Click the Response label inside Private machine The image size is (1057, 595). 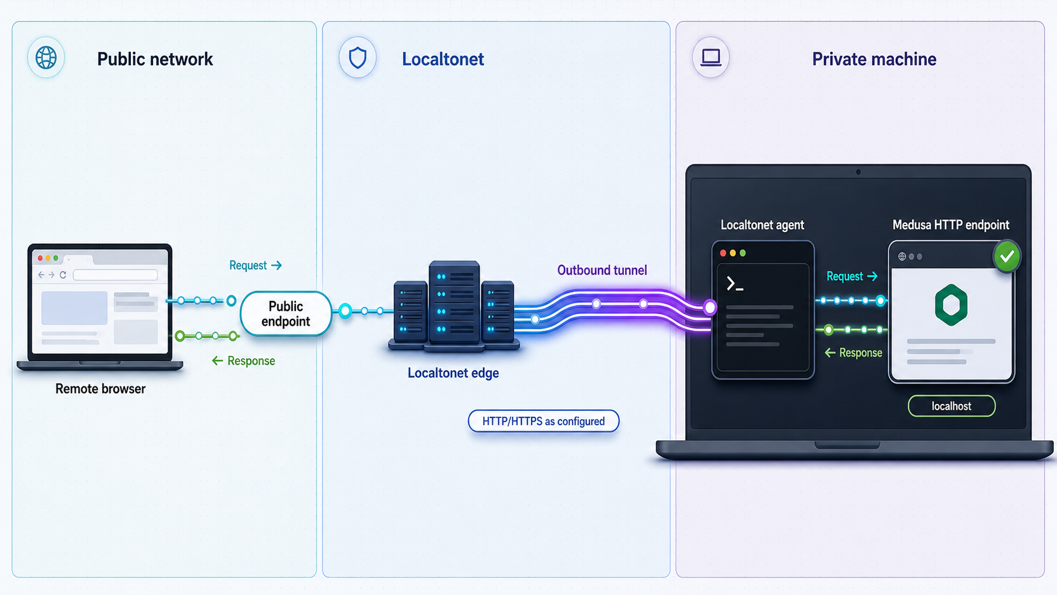(853, 353)
